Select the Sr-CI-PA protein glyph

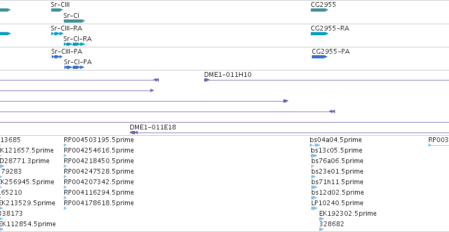(x=74, y=67)
